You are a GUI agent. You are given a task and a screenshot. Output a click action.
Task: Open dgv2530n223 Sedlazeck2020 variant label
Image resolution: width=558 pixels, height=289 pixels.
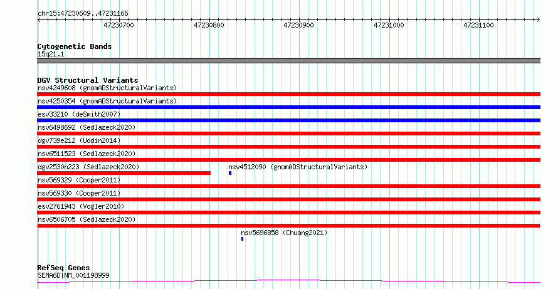point(88,167)
